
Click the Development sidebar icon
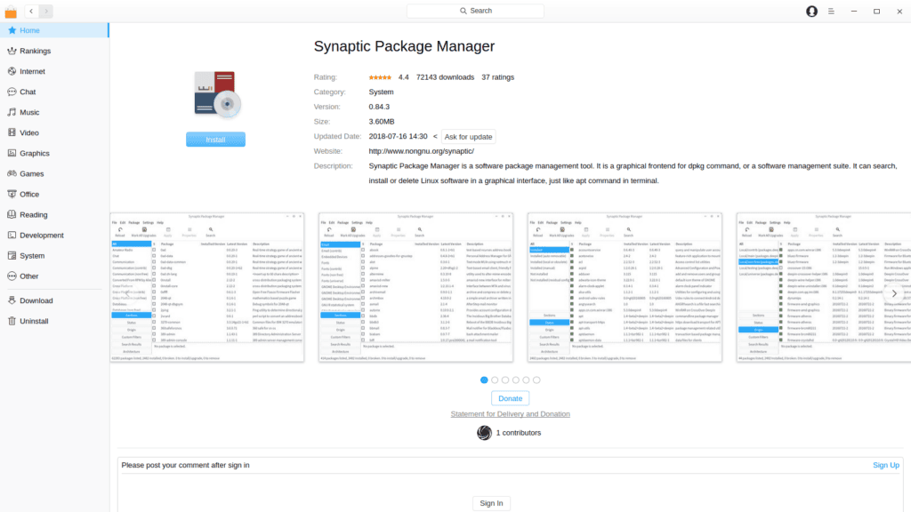(12, 235)
